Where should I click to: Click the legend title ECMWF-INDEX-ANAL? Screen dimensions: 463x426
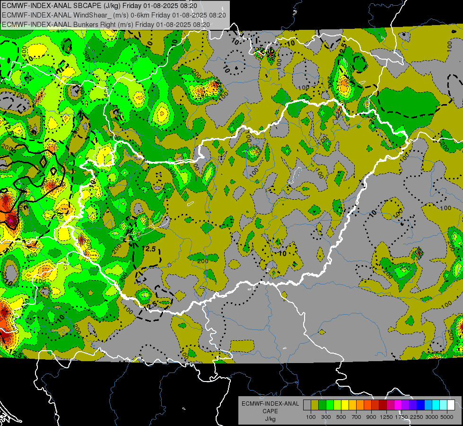(271, 404)
